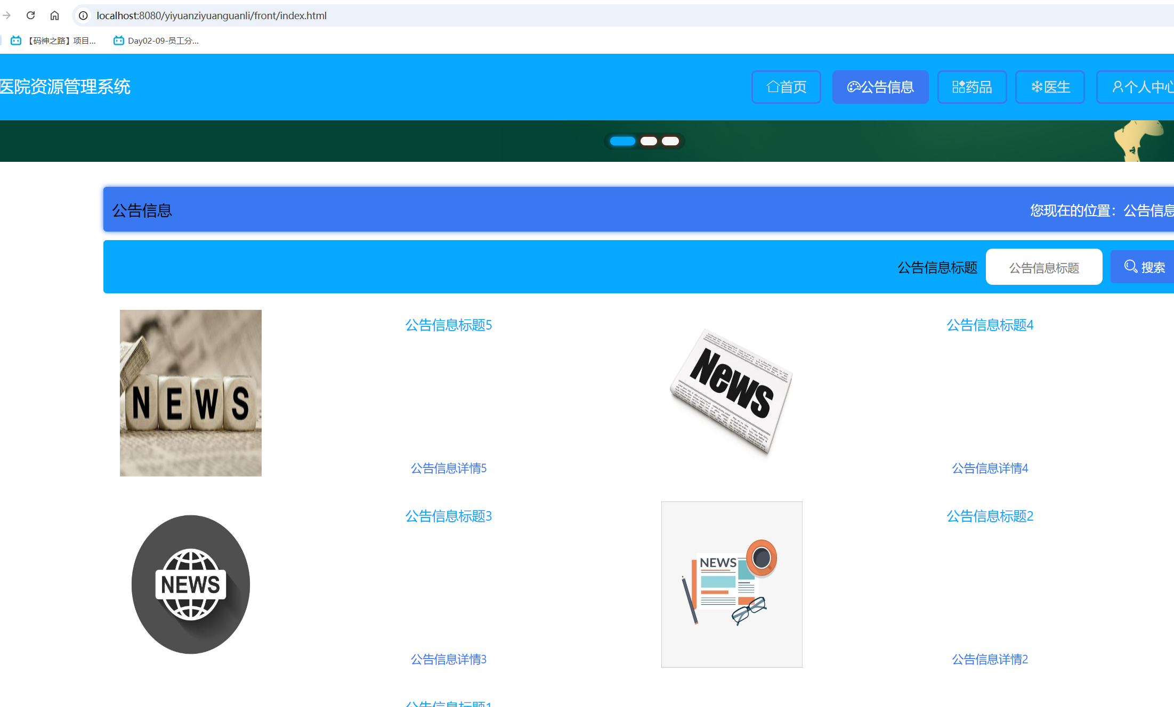The width and height of the screenshot is (1174, 707).
Task: Click the NEWS wooden blocks thumbnail
Action: (191, 393)
